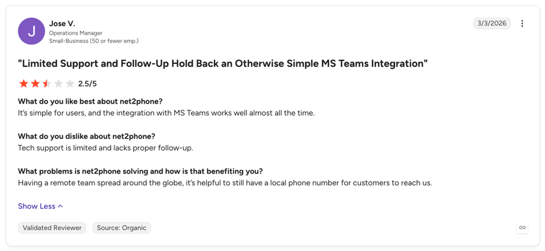This screenshot has height=251, width=545.
Task: Click the half-filled third rating star
Action: click(x=46, y=83)
